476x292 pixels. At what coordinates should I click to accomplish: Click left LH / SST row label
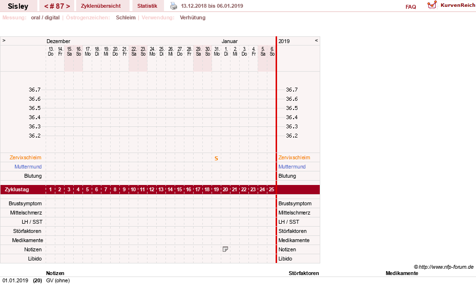[32, 222]
